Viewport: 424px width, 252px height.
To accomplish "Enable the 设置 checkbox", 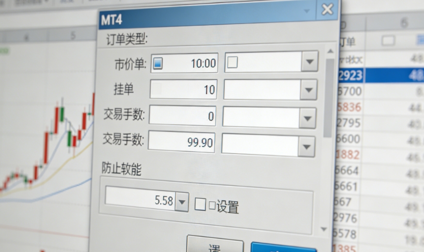I will click(x=200, y=204).
